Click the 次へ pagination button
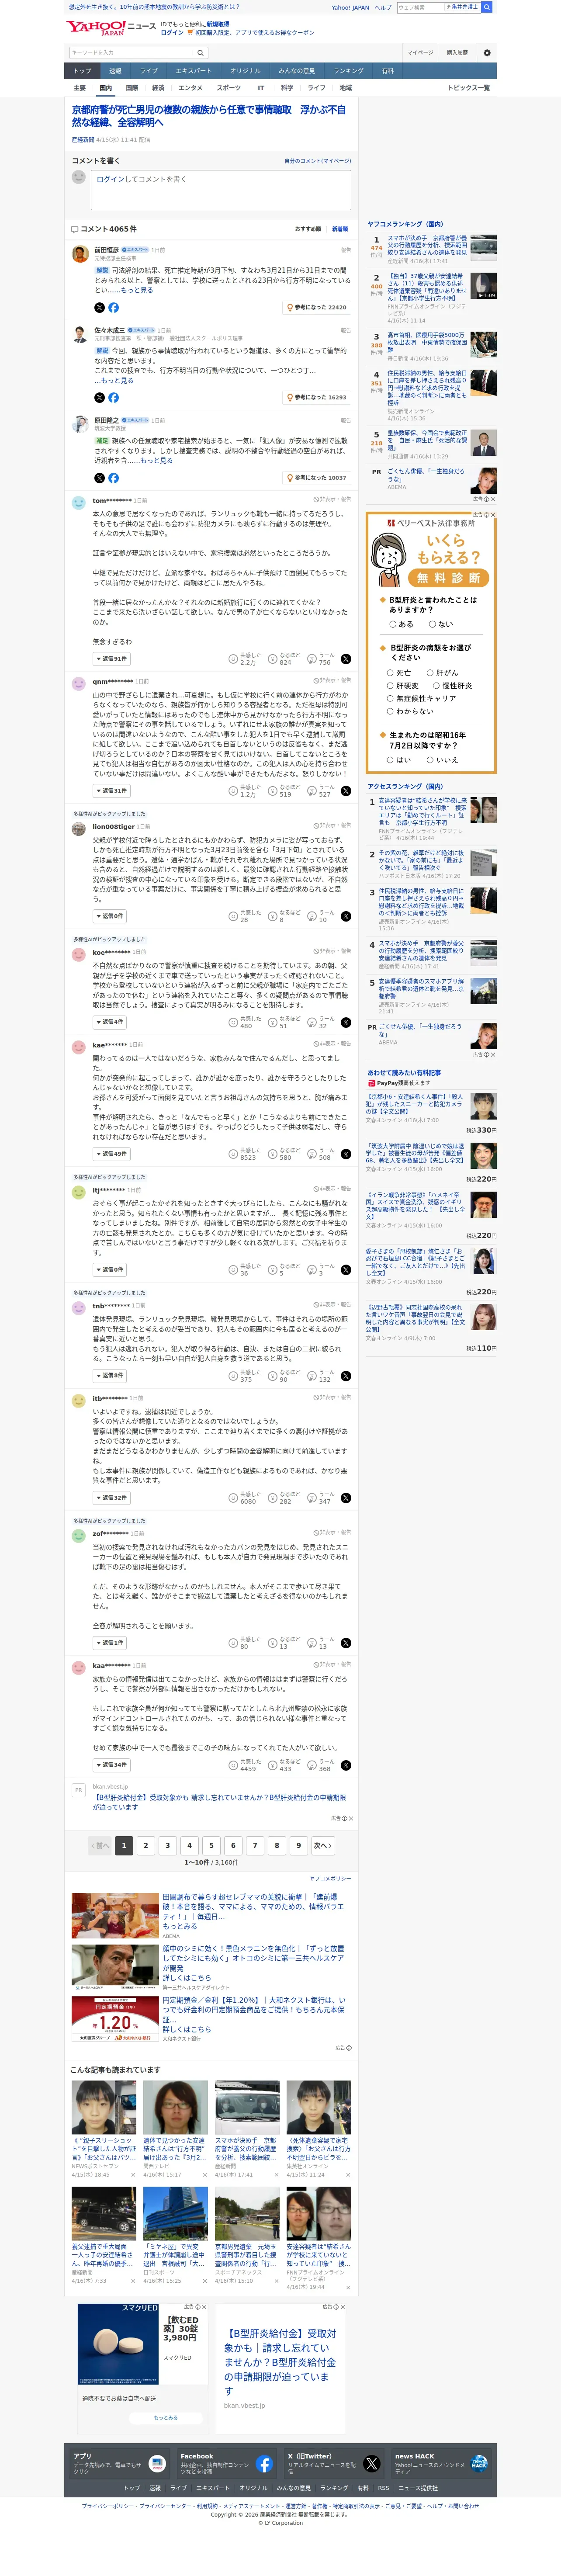 [322, 1845]
